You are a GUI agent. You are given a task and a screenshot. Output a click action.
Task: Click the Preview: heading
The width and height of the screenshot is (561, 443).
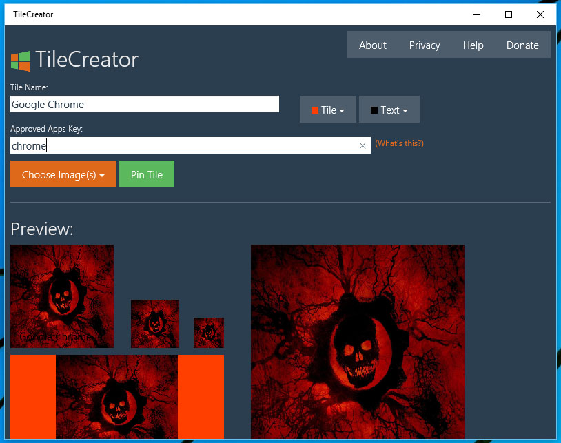[42, 229]
